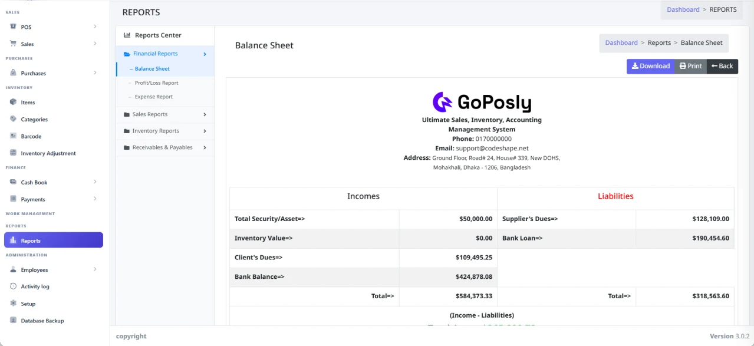Click the $424,878.08 Bank Balance value
Image resolution: width=754 pixels, height=346 pixels.
474,276
